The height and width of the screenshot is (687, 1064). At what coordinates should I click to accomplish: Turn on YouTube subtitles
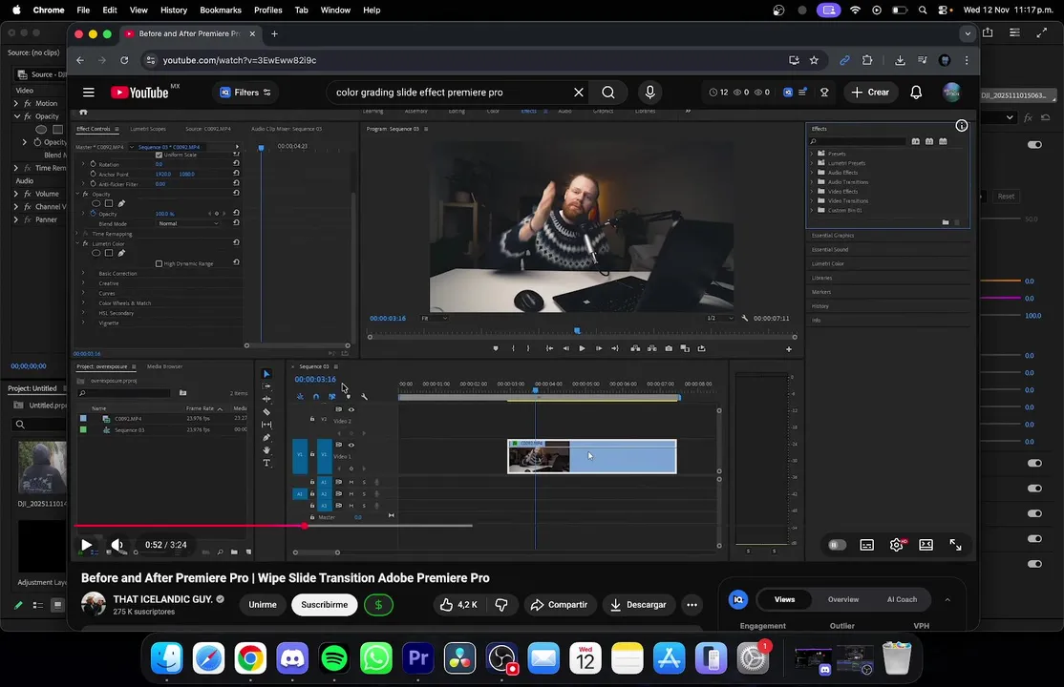(x=866, y=545)
